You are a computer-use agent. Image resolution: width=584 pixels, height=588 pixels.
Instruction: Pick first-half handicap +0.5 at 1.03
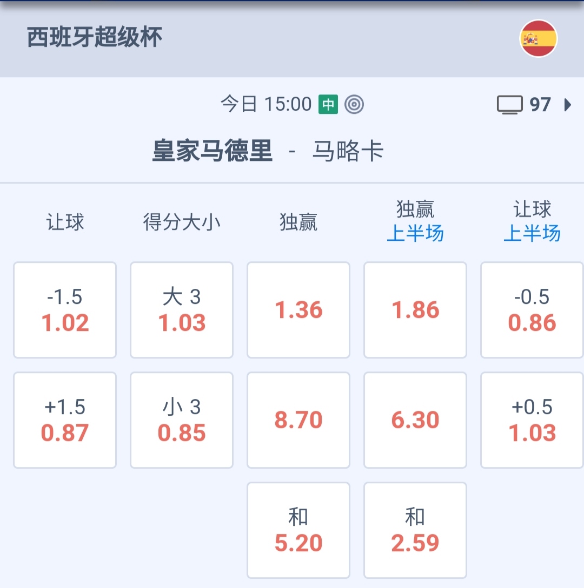tap(532, 420)
